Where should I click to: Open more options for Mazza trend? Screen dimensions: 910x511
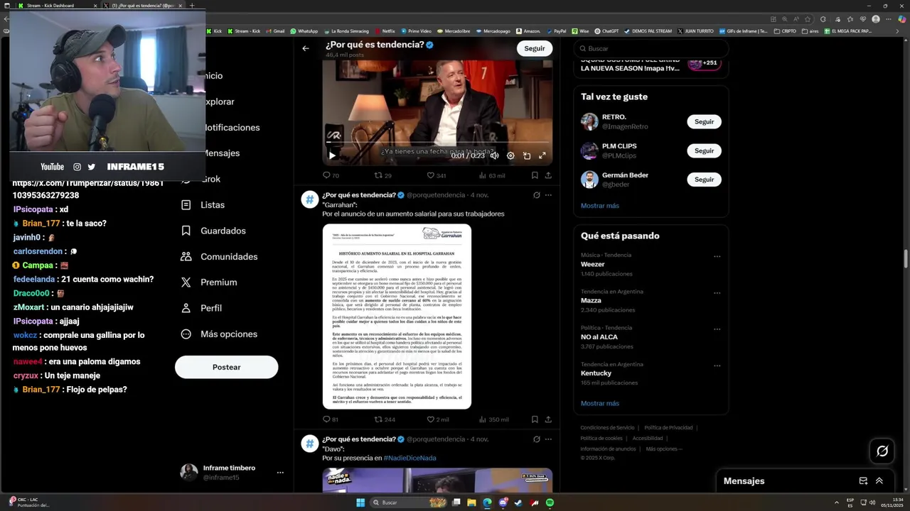(717, 293)
